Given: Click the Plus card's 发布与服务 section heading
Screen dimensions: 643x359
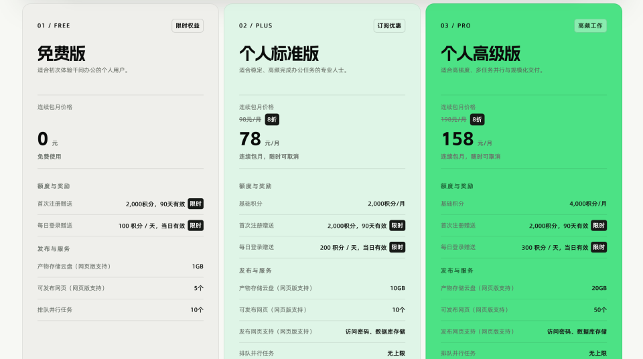Looking at the screenshot, I should (255, 271).
